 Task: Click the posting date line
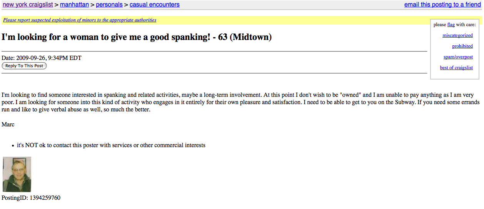42,58
